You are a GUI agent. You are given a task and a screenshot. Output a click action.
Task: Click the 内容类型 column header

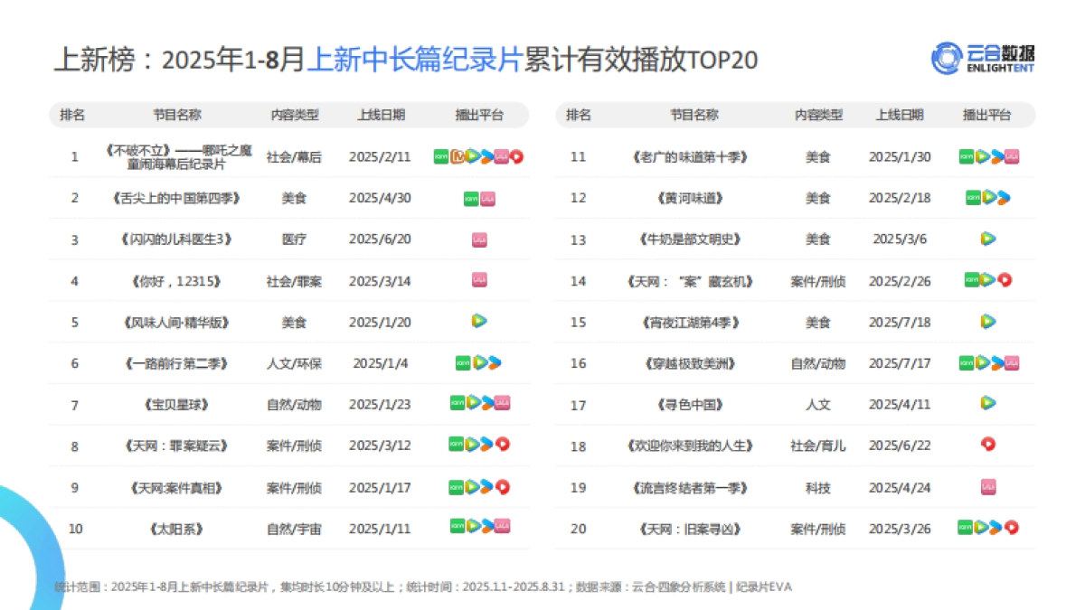295,115
